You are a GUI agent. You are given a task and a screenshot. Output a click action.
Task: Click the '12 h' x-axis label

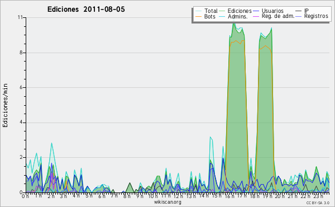coord(178,196)
